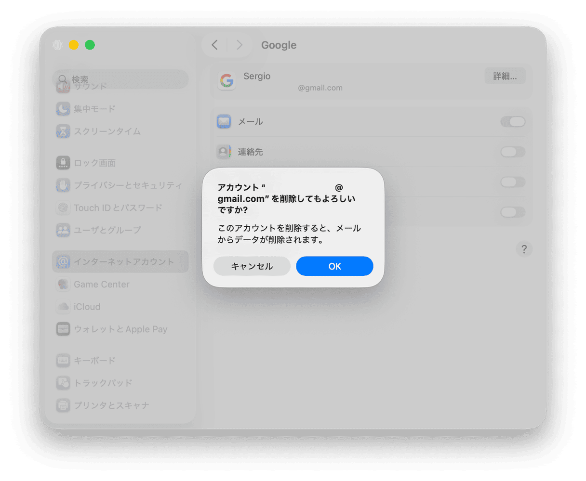586x481 pixels.
Task: Click the help question mark button
Action: [524, 249]
